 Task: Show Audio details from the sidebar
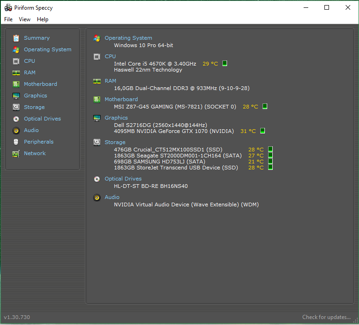pyautogui.click(x=31, y=130)
